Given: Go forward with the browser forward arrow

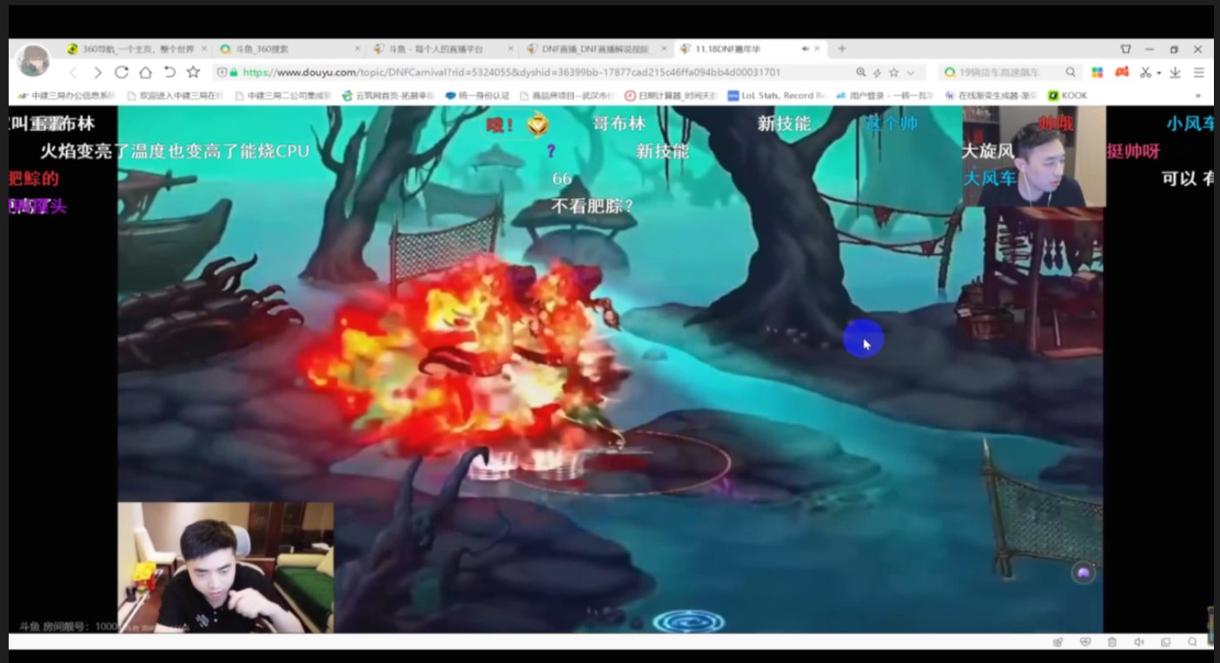Looking at the screenshot, I should [x=97, y=72].
